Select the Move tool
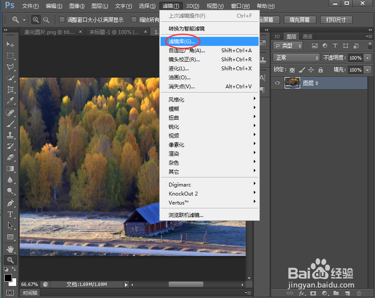 click(x=10, y=44)
